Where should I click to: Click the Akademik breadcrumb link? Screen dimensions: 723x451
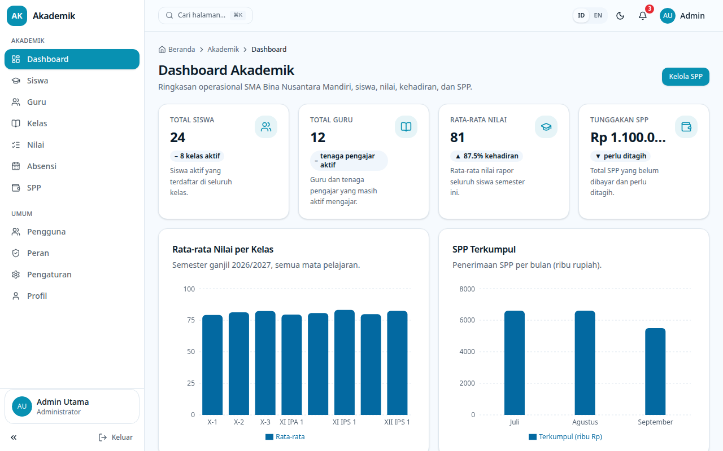(x=223, y=50)
